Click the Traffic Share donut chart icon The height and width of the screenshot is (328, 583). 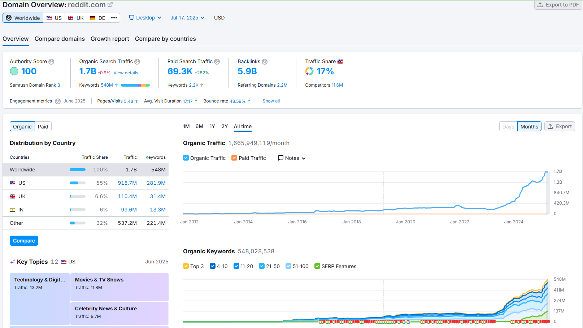pos(309,71)
